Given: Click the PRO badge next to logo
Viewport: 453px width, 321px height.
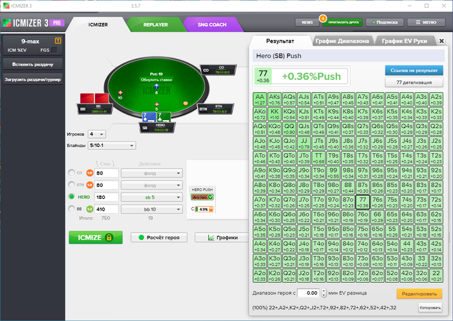Looking at the screenshot, I should 57,23.
